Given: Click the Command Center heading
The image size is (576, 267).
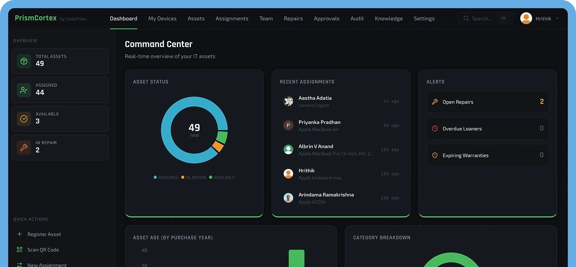Looking at the screenshot, I should 158,44.
